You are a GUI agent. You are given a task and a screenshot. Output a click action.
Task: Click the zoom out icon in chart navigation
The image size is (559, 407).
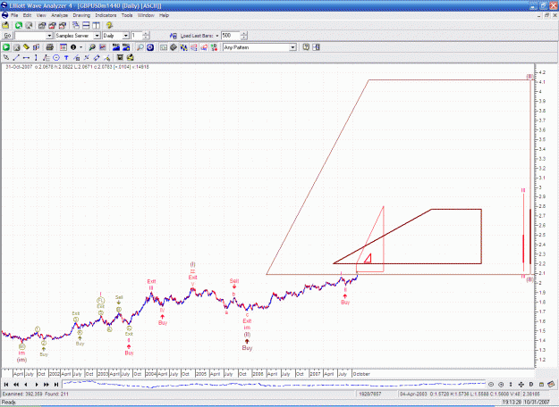491,384
